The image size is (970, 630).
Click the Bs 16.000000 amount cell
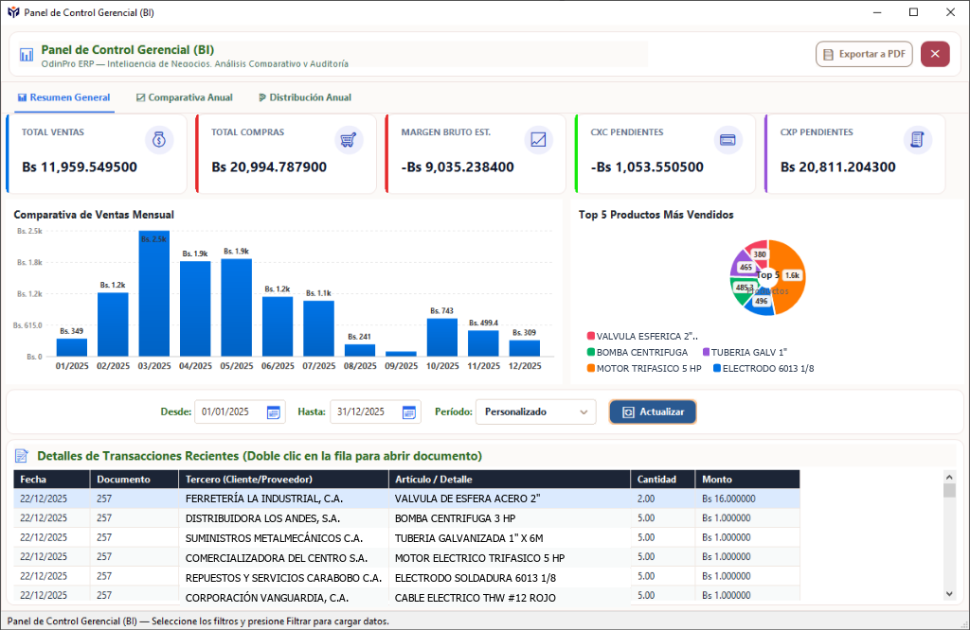(x=747, y=499)
